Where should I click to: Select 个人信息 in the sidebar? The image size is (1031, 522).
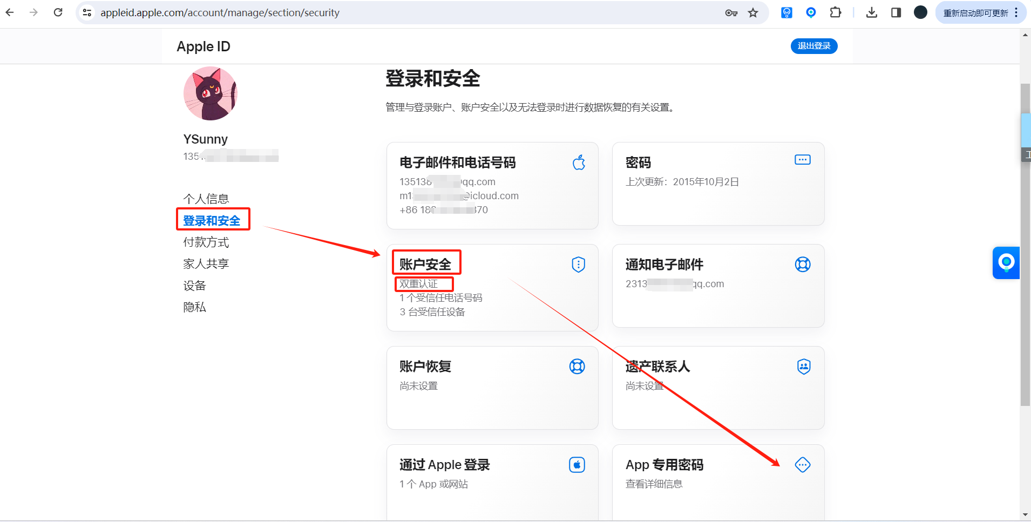pos(206,199)
